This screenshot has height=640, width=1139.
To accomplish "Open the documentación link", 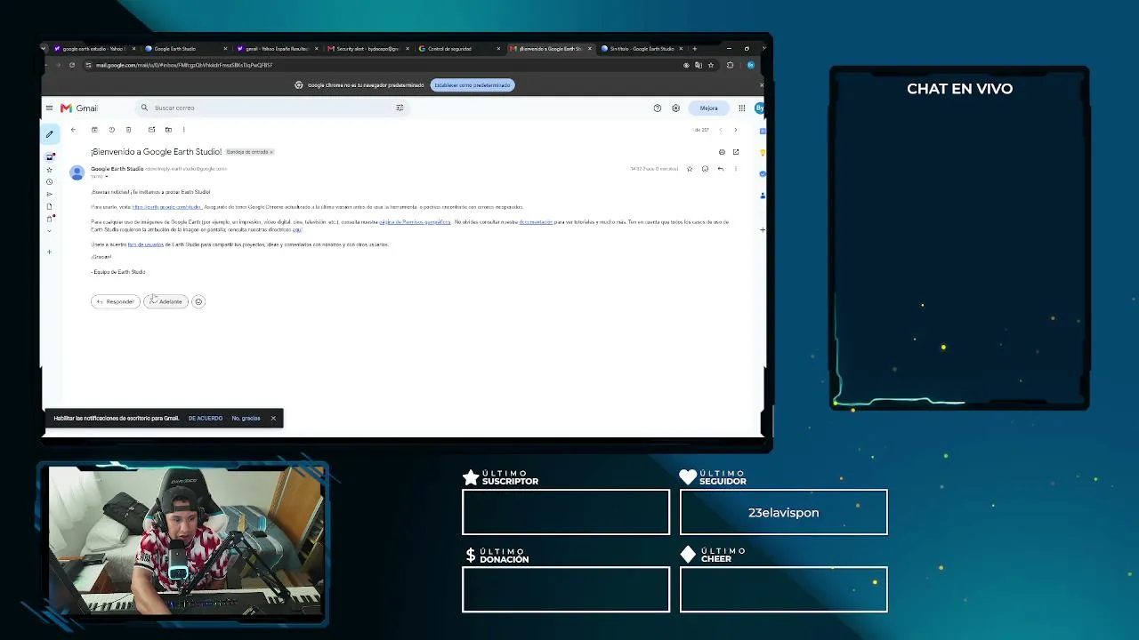I will coord(536,222).
